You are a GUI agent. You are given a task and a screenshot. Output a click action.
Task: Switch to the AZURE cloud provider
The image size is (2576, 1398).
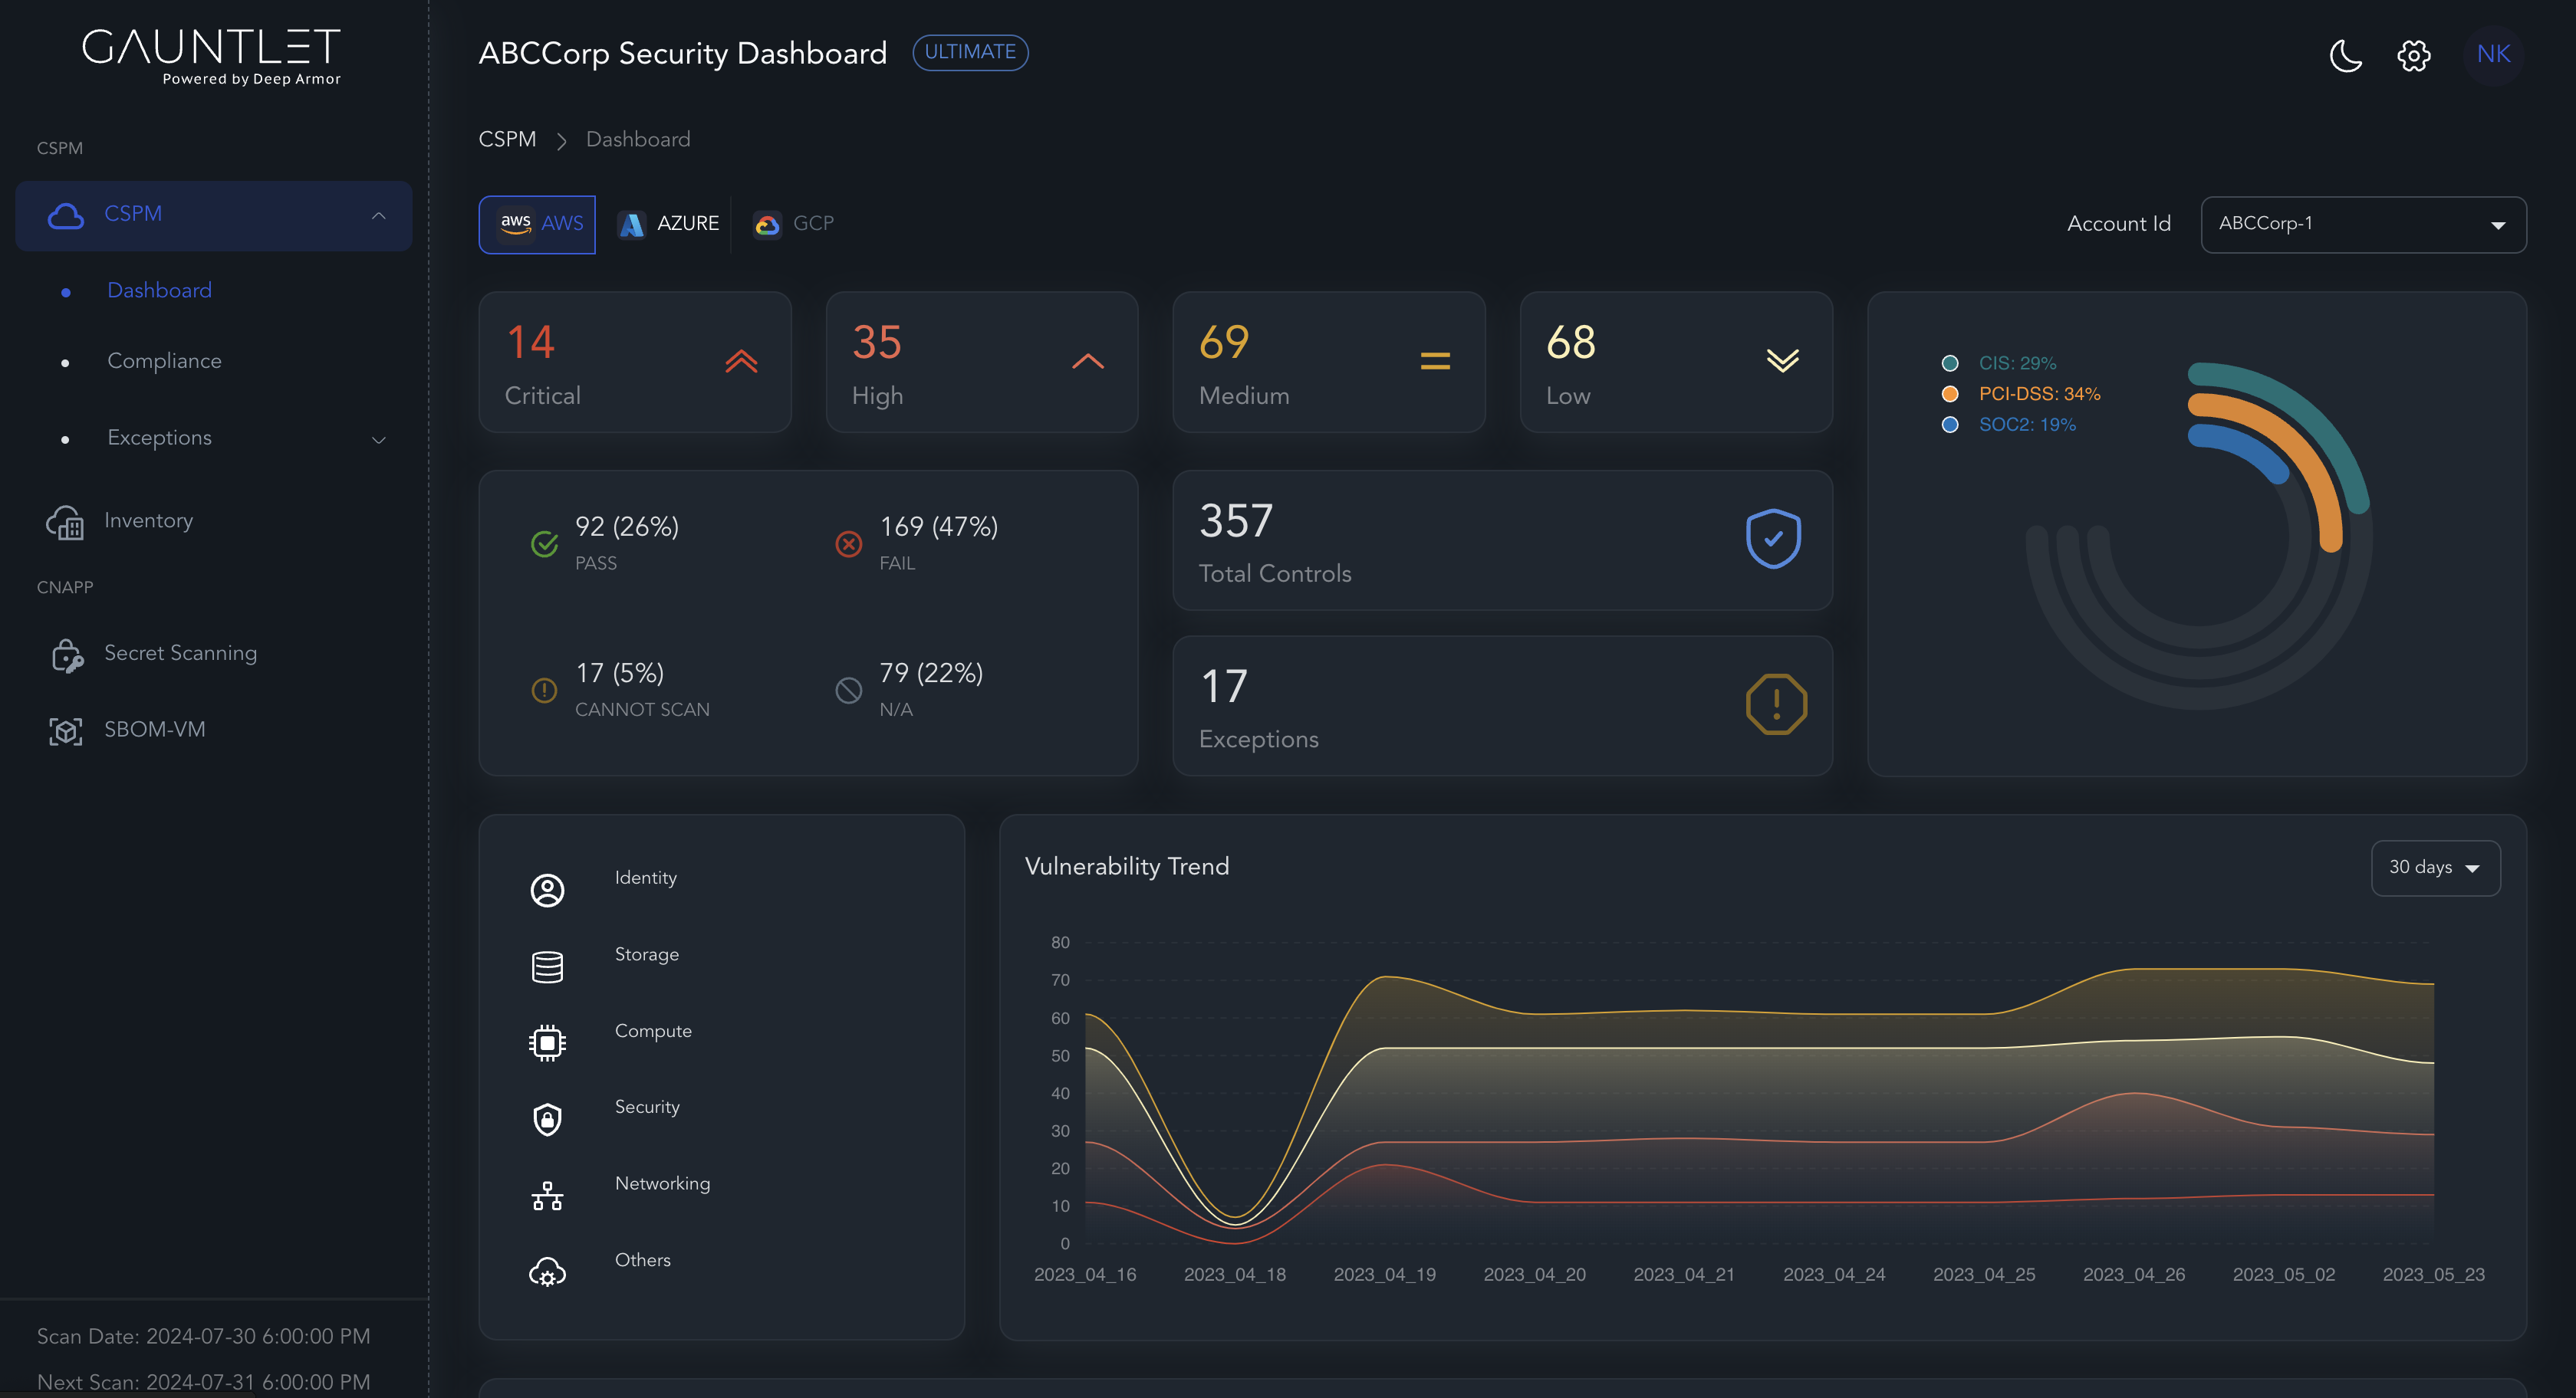pyautogui.click(x=667, y=224)
